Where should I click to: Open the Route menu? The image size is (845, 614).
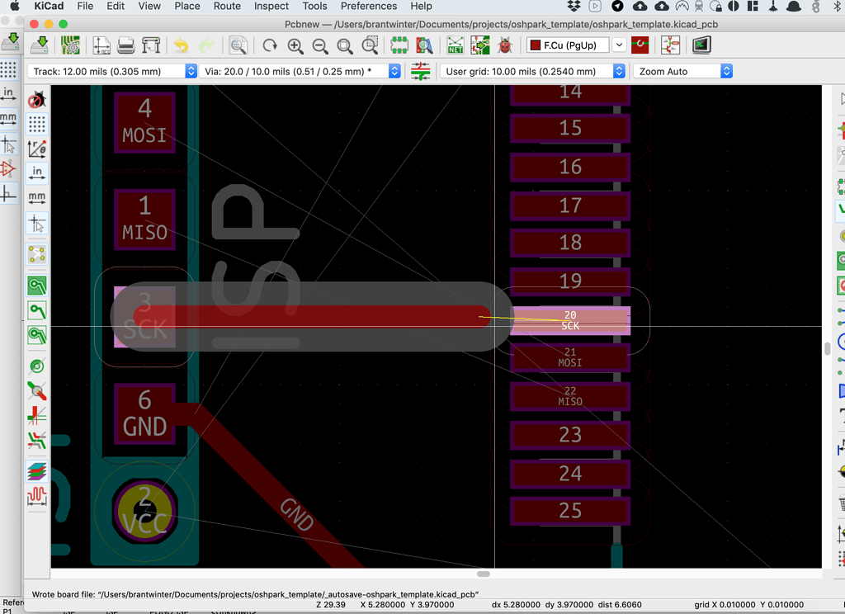coord(227,6)
